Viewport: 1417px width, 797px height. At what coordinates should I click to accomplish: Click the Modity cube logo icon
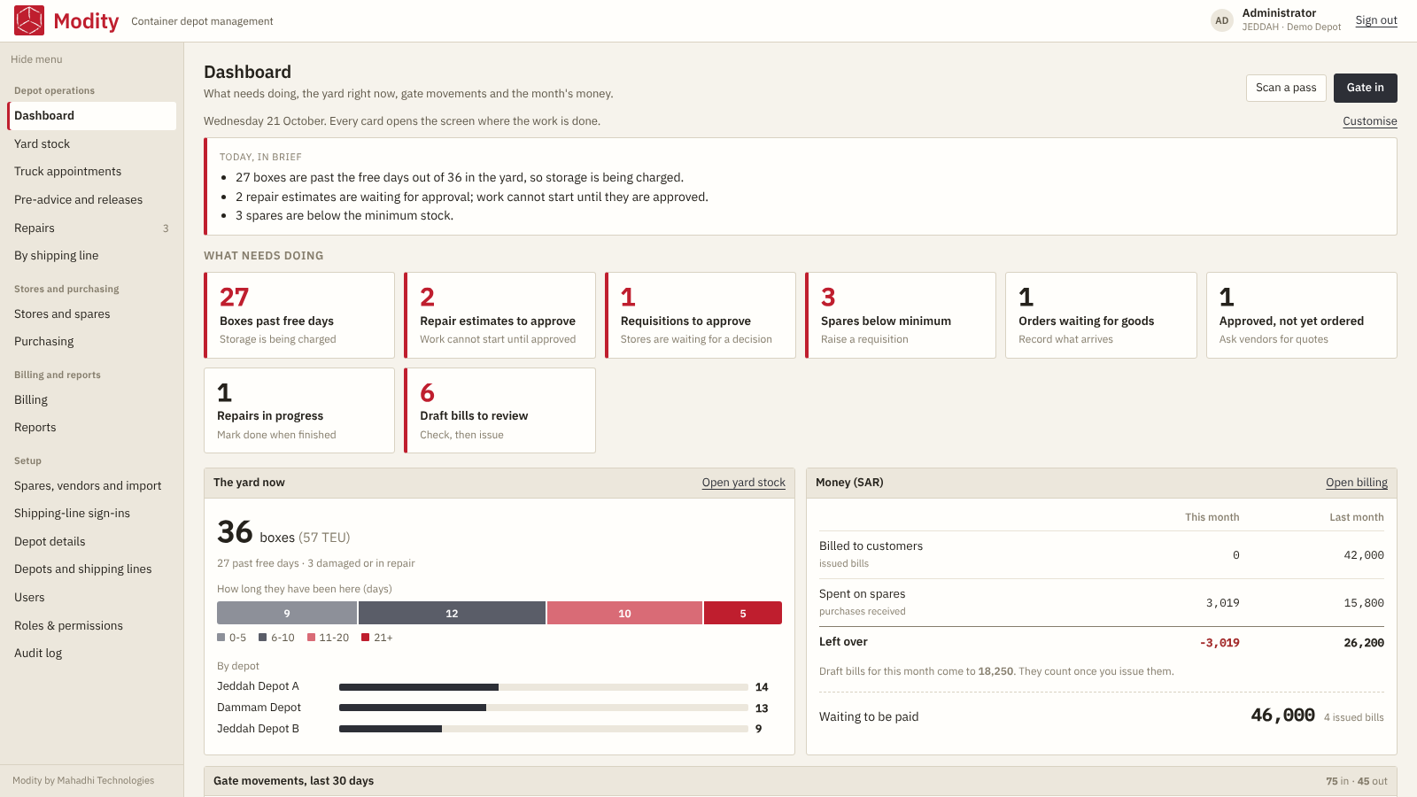coord(29,20)
